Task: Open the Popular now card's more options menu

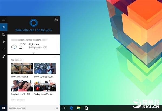Action: coord(55,57)
